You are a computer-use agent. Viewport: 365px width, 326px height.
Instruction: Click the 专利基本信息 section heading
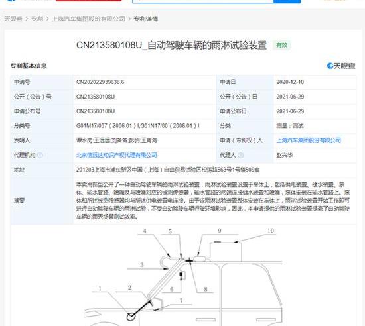pyautogui.click(x=29, y=66)
